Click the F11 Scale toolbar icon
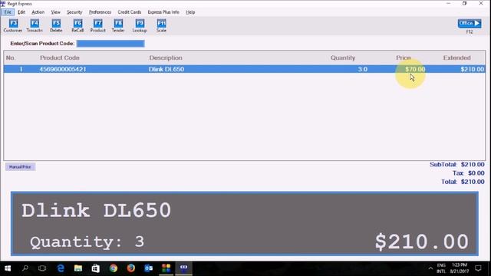Screen dimensions: 491x276 pyautogui.click(x=161, y=25)
